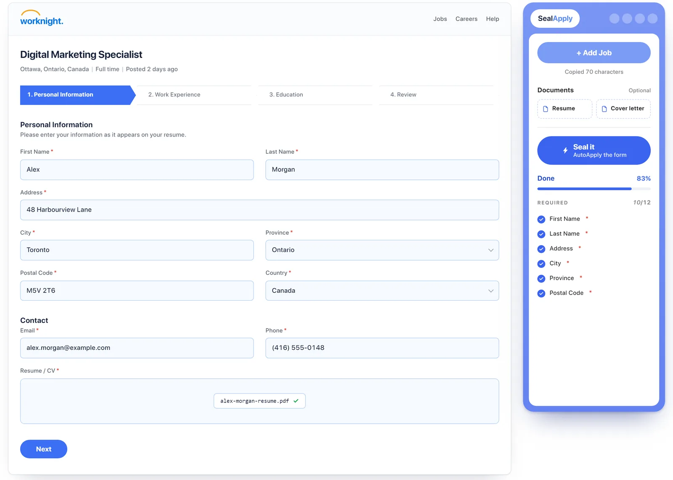
Task: Click the Resume document button
Action: pos(564,109)
